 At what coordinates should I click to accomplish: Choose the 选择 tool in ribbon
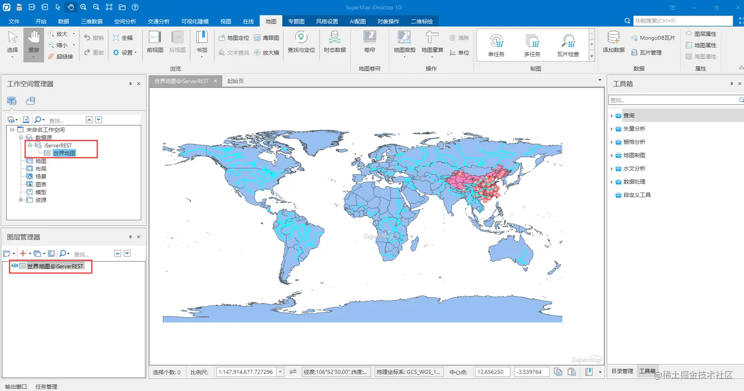point(13,44)
